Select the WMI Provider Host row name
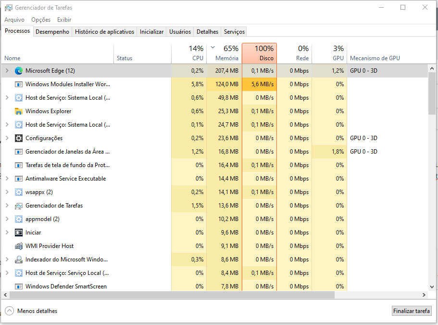 coord(50,246)
